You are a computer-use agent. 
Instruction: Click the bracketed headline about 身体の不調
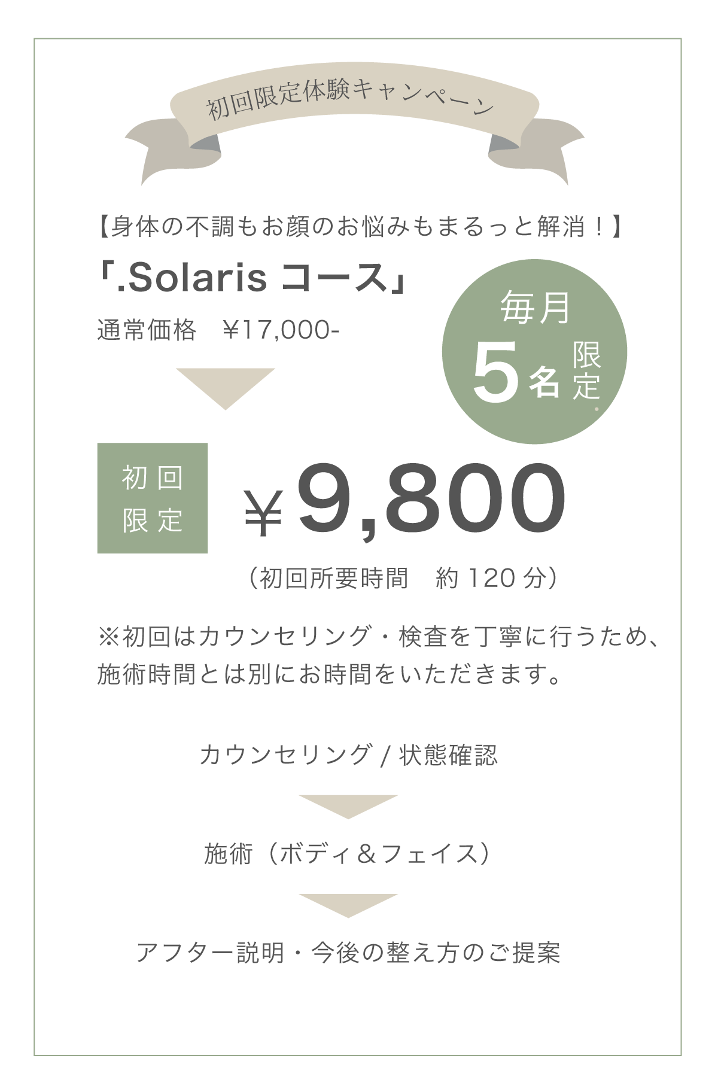[x=359, y=227]
